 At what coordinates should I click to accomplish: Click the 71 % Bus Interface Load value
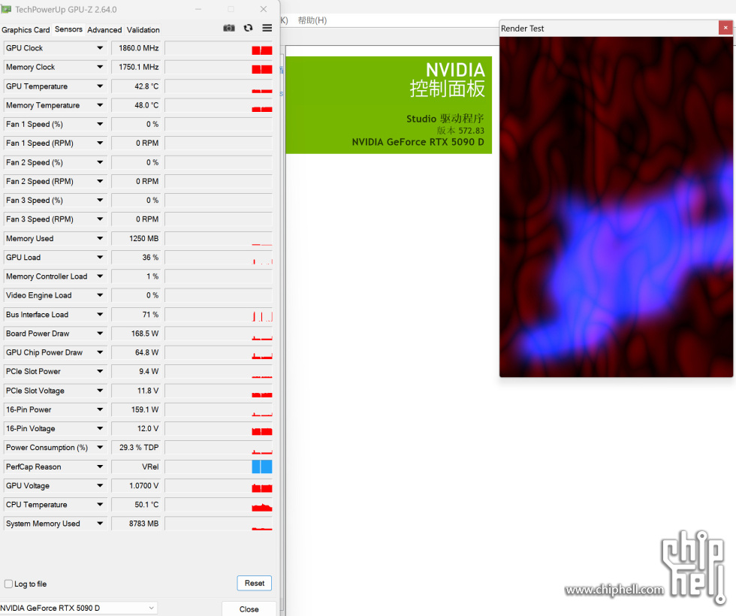click(x=136, y=315)
